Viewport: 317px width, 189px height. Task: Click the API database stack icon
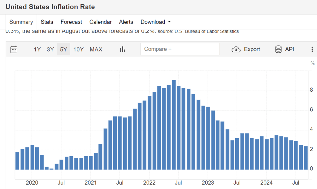(x=278, y=49)
